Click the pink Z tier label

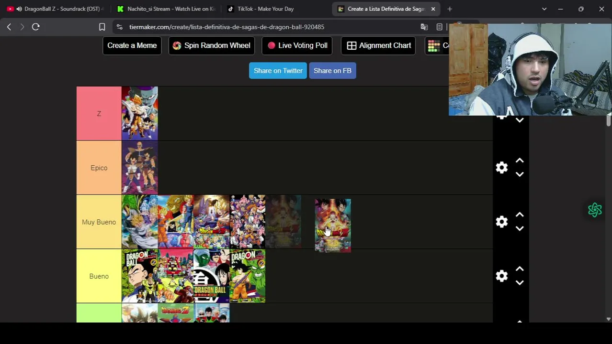point(99,114)
